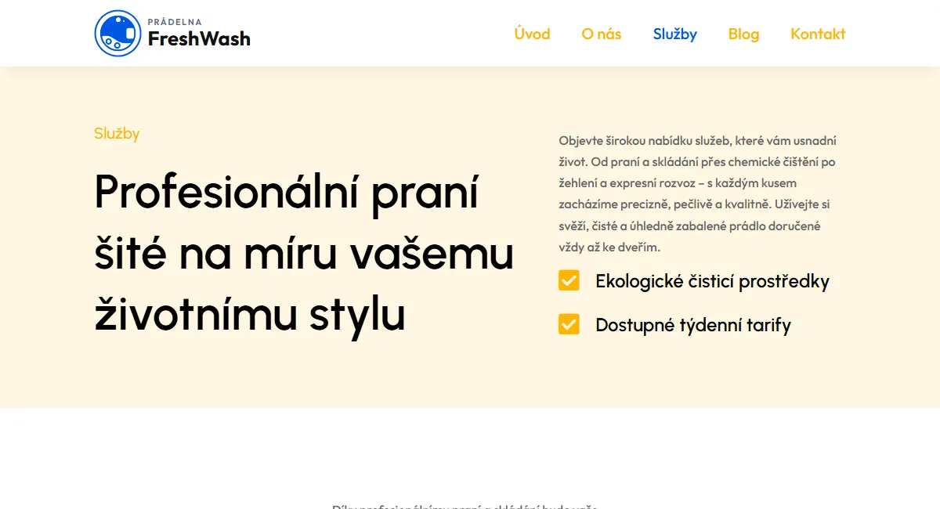Viewport: 940px width, 509px height.
Task: Click the Prádelna FreshWash brand name
Action: [x=199, y=34]
